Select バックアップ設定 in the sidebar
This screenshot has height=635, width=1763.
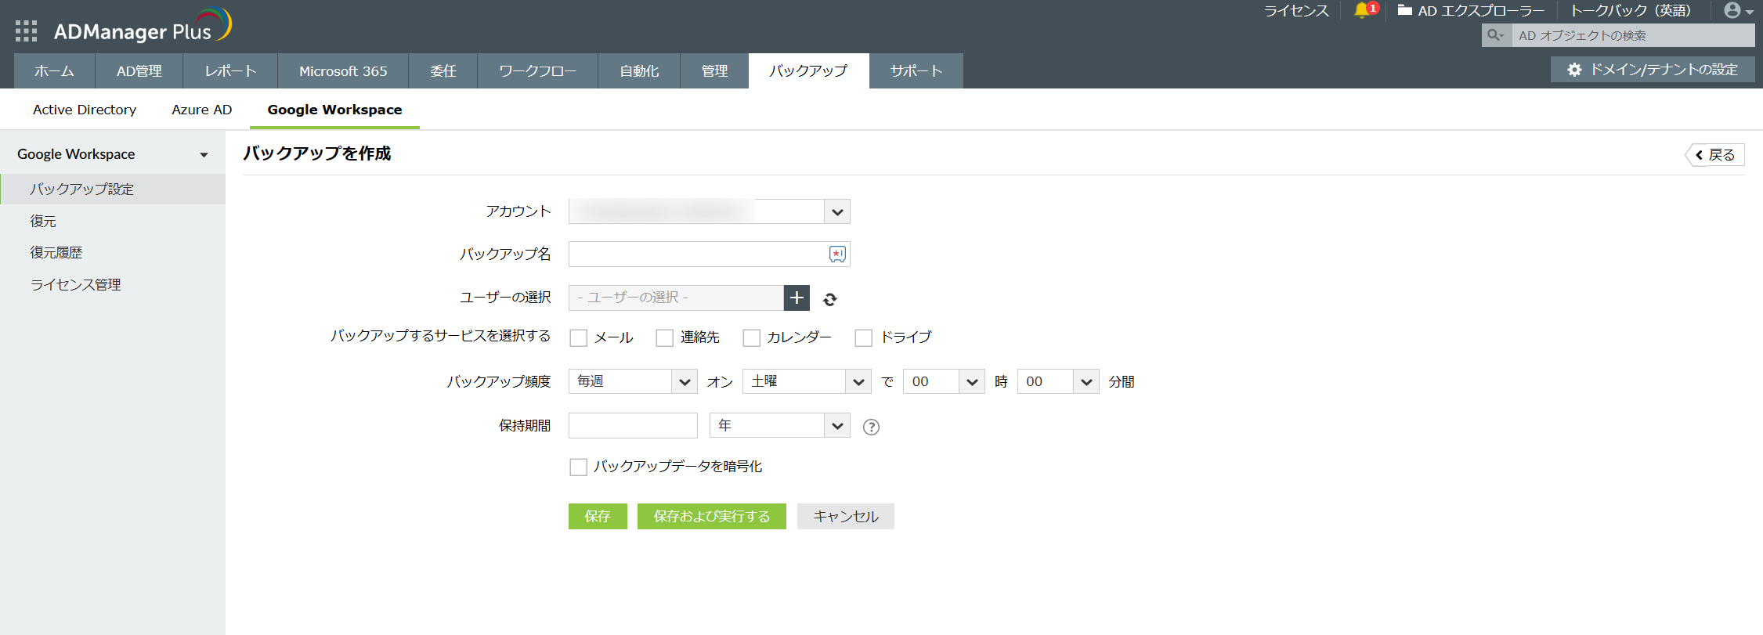[x=113, y=189]
